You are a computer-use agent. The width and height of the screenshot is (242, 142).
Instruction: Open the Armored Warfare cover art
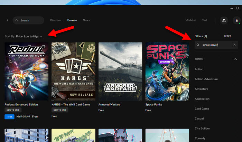tap(120, 72)
